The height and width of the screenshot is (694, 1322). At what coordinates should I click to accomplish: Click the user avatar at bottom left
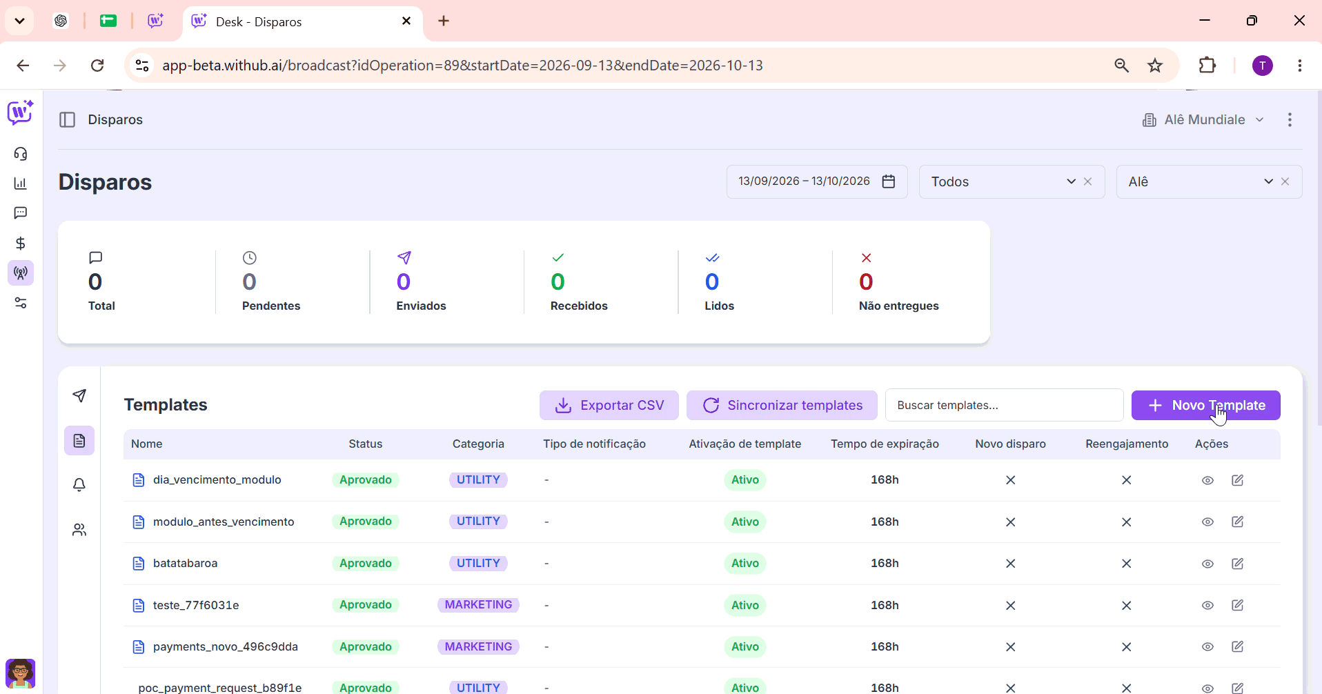click(21, 673)
